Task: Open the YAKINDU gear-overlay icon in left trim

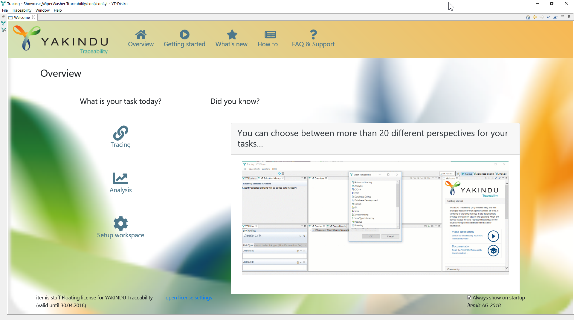Action: tap(3, 30)
